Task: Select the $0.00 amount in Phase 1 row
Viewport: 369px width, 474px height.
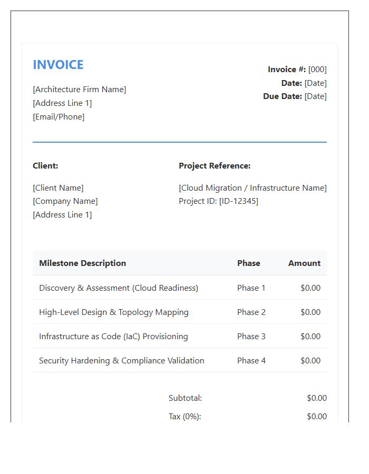Action: coord(310,288)
